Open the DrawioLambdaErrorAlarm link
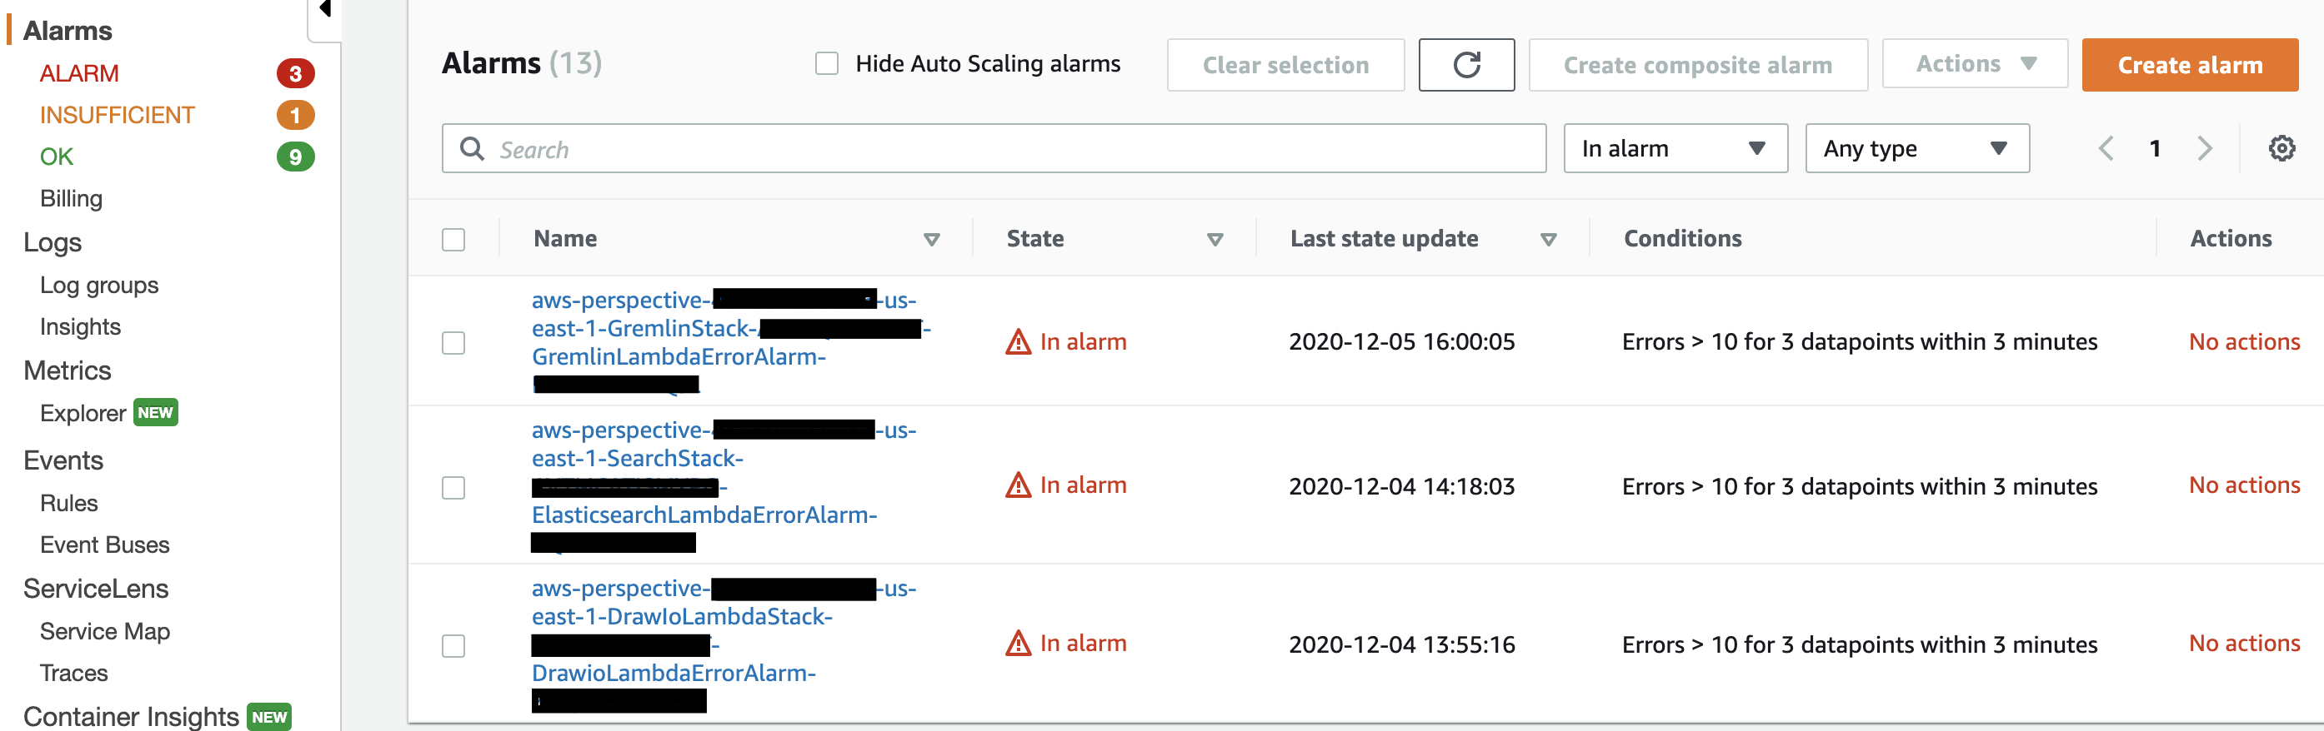 pyautogui.click(x=673, y=674)
